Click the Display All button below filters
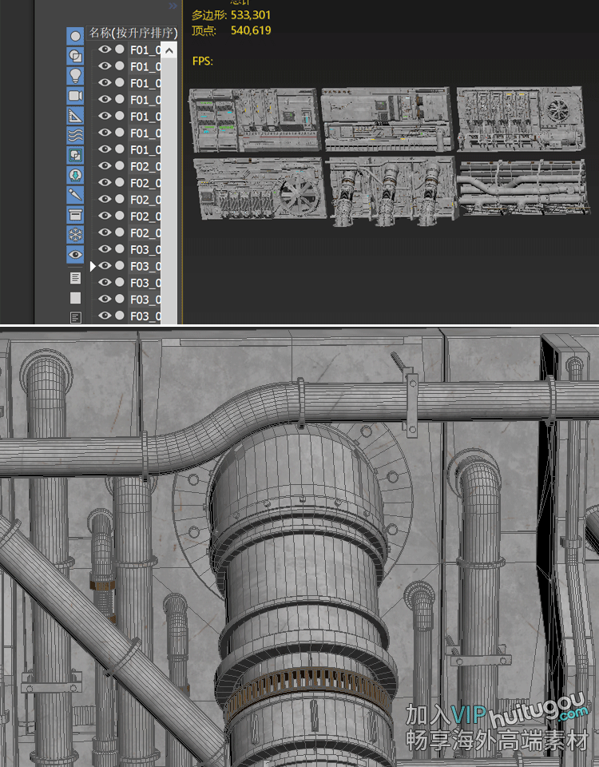The image size is (599, 767). (75, 278)
